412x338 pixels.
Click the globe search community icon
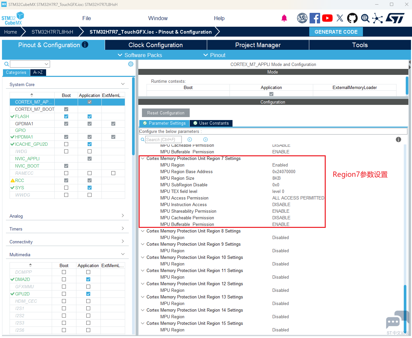(x=365, y=18)
